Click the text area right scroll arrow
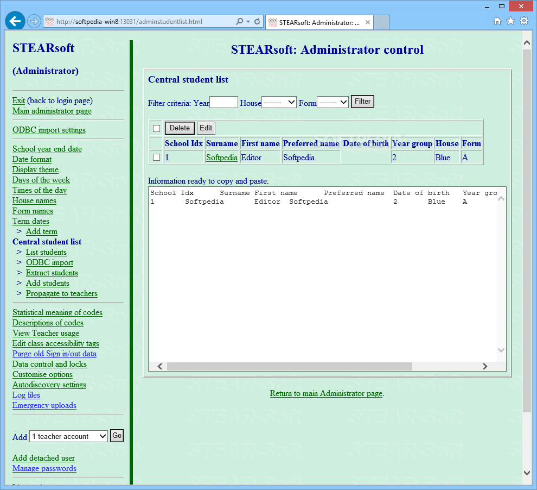 click(484, 366)
